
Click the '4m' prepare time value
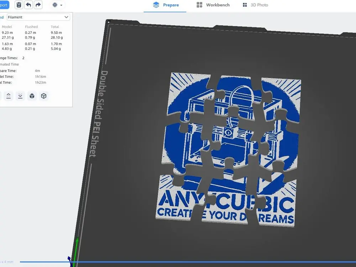(37, 71)
